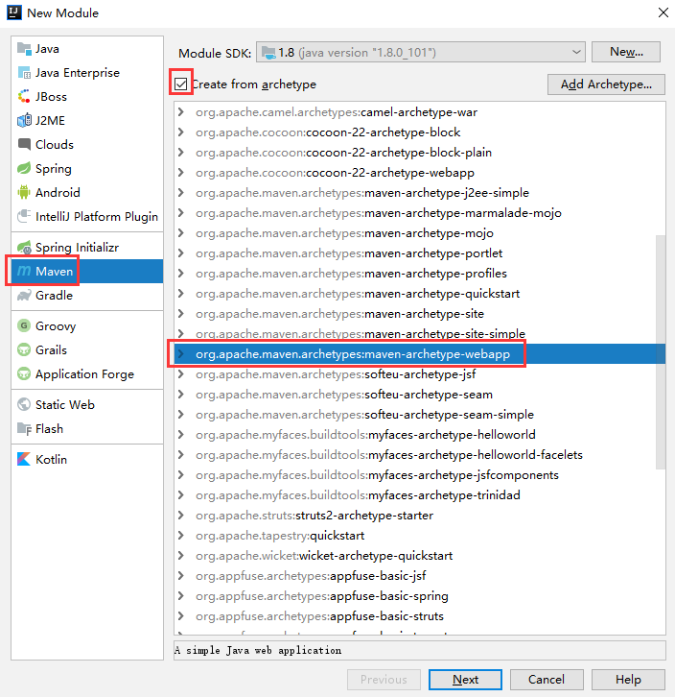
Task: Expand cocoon-22-archetype-block arrow
Action: (x=181, y=132)
